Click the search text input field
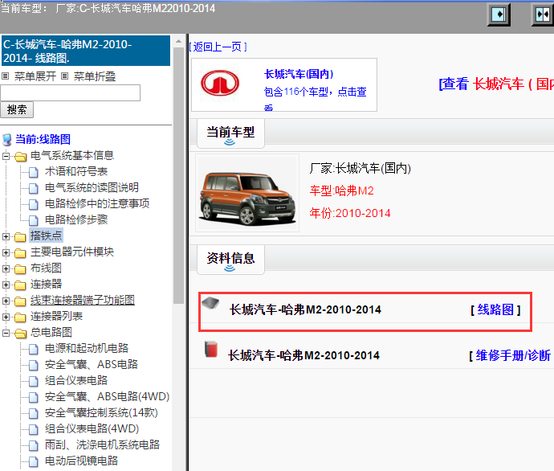 (x=71, y=92)
